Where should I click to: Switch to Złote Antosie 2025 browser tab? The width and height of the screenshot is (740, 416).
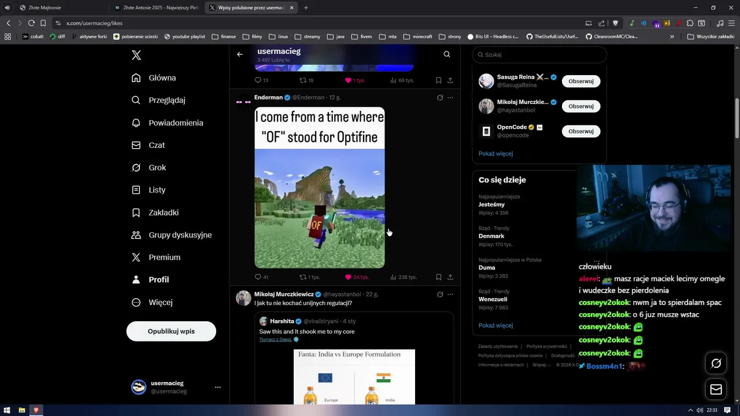pyautogui.click(x=156, y=8)
